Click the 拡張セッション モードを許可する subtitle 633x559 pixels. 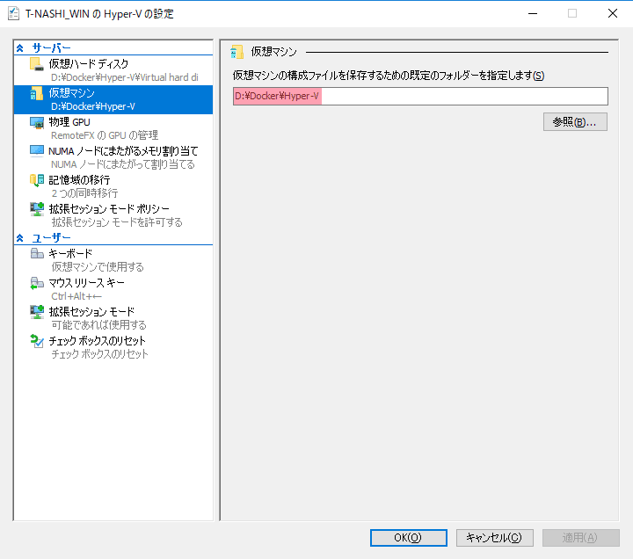(117, 222)
